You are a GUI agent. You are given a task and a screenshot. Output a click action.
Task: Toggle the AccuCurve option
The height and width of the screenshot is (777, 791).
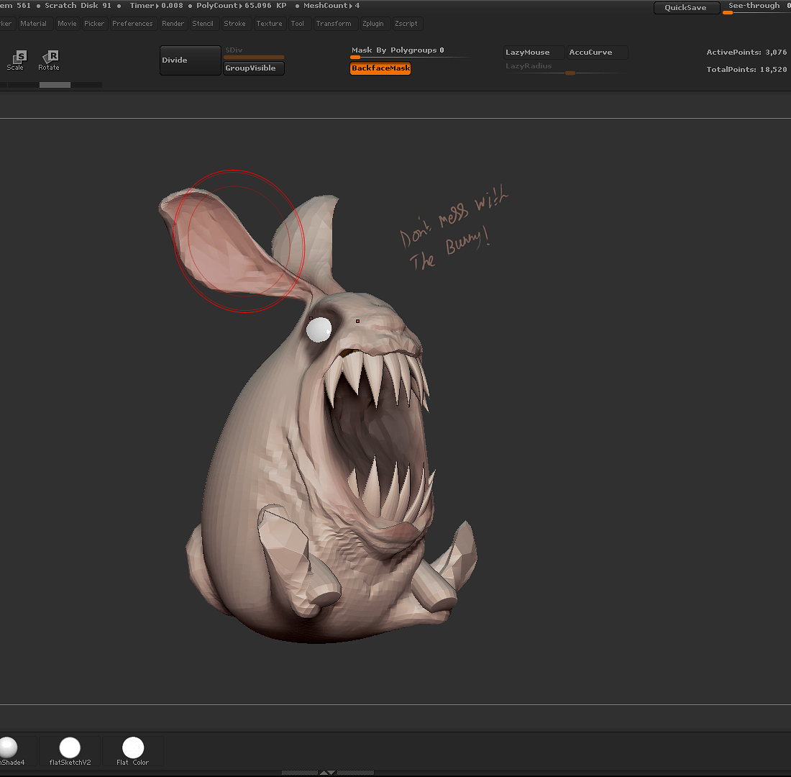click(598, 53)
